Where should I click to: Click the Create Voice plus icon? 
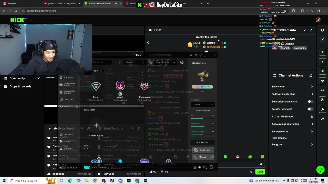click(96, 125)
